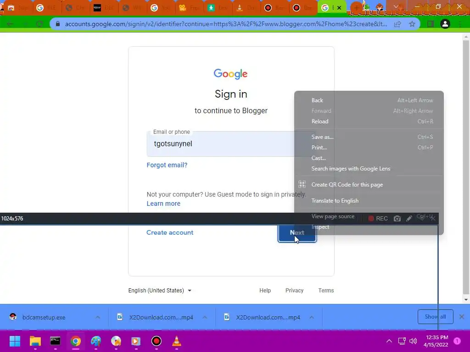Open VLC media player from the taskbar
This screenshot has height=352, width=470.
coord(177,341)
